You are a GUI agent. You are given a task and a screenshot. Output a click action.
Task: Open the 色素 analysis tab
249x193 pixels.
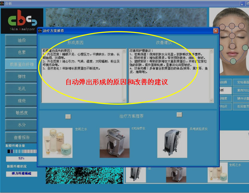22,52
